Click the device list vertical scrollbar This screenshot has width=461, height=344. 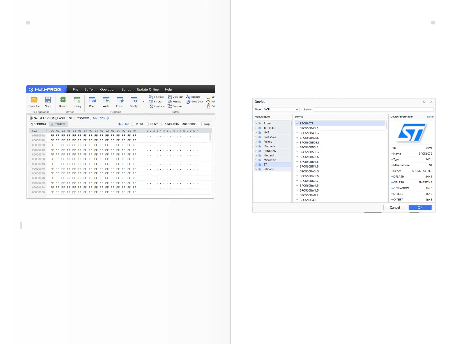[x=386, y=125]
